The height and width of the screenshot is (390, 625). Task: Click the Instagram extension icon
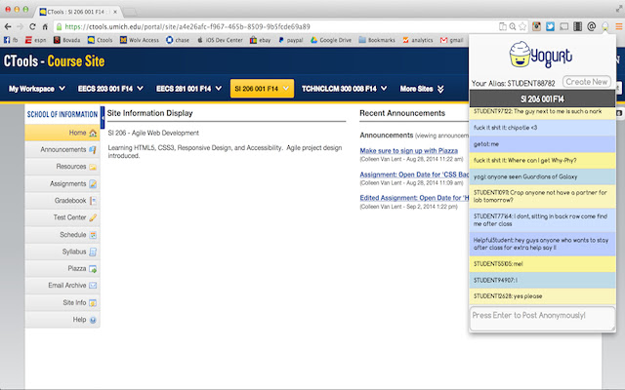pos(536,26)
